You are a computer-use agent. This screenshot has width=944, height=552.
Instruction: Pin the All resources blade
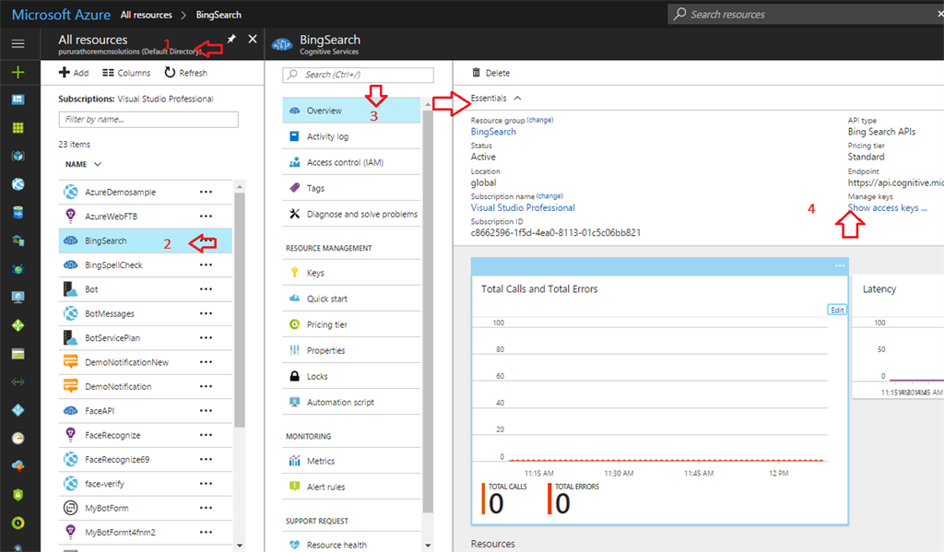(231, 39)
